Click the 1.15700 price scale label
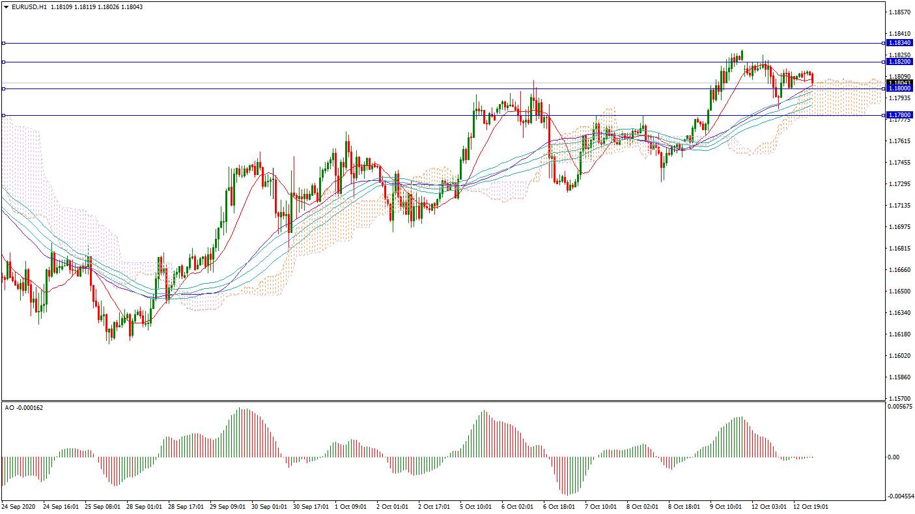 tap(899, 398)
